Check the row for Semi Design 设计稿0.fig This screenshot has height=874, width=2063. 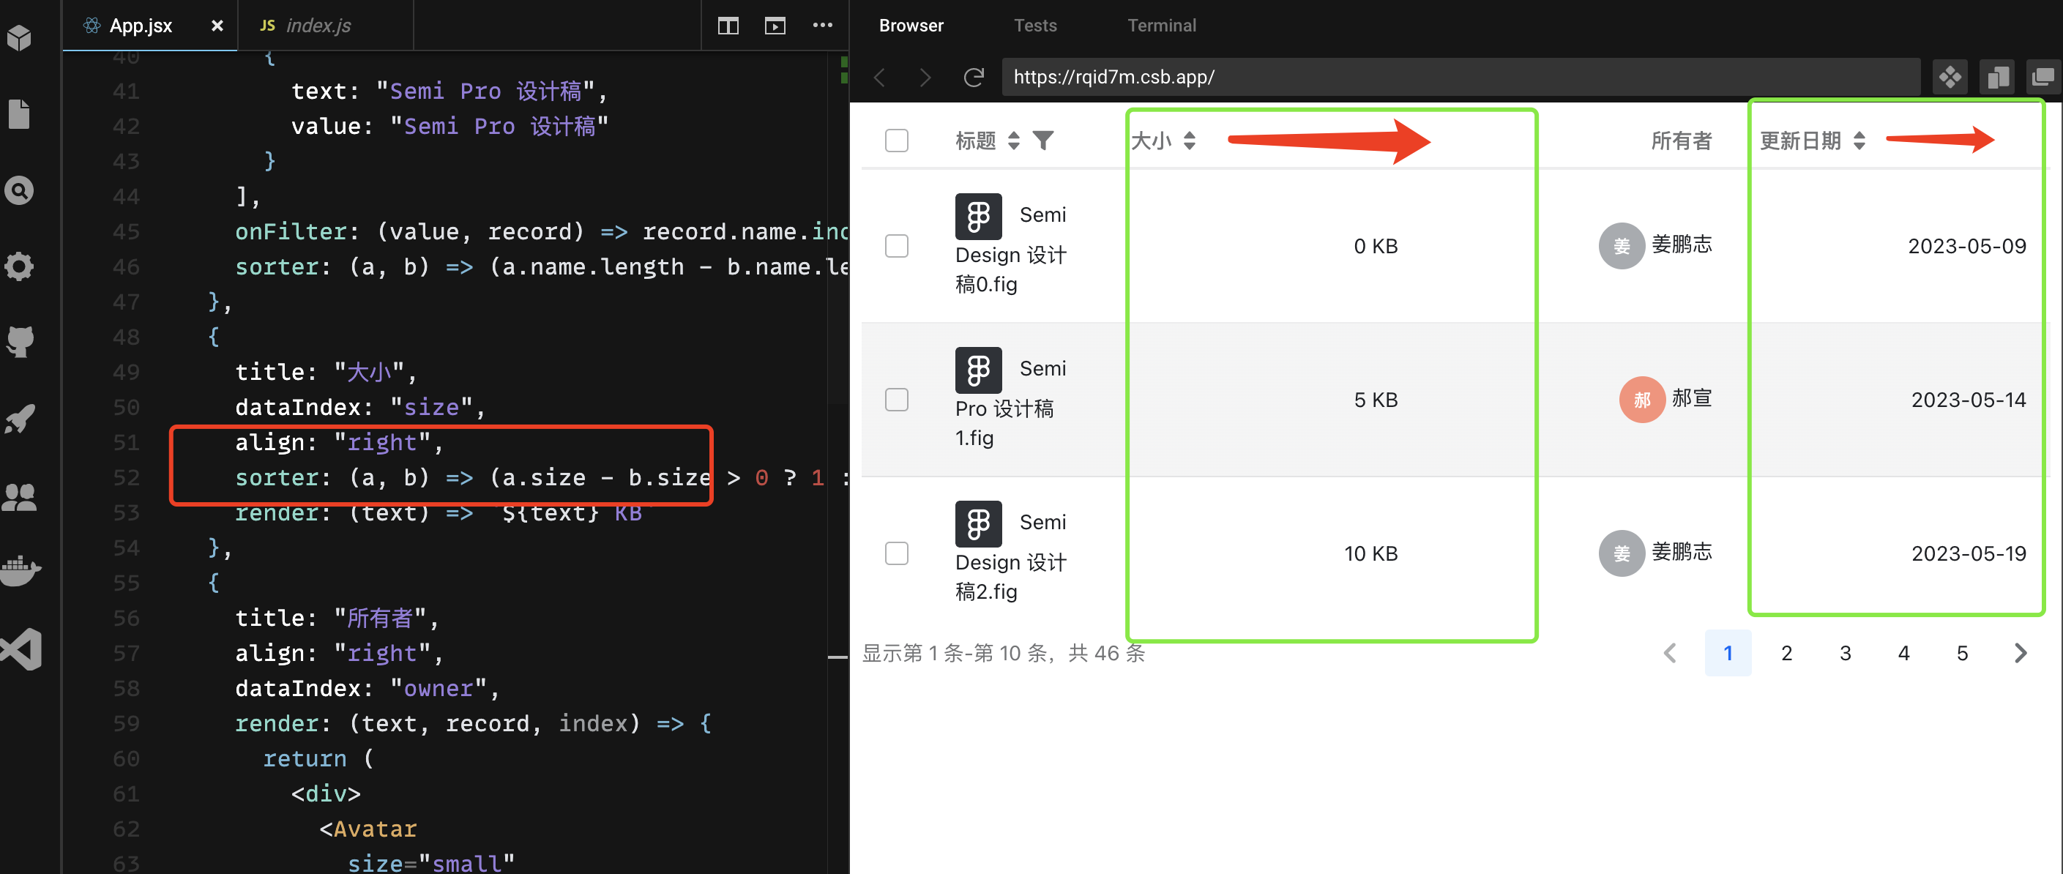click(896, 246)
